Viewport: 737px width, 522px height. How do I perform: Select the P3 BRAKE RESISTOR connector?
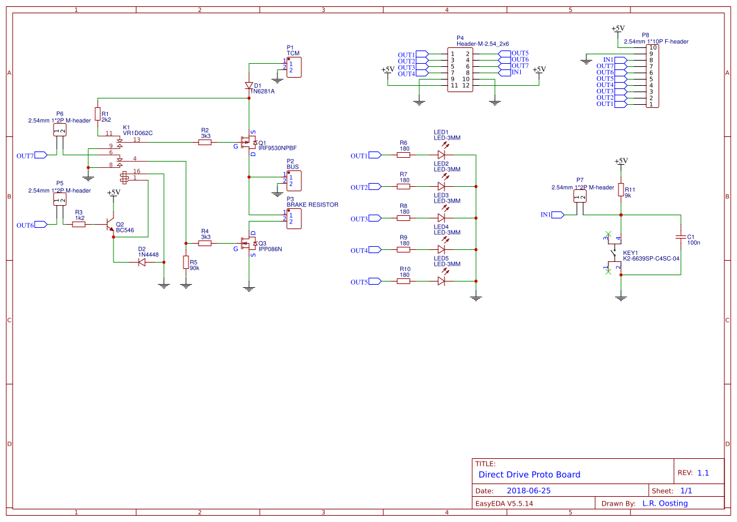[x=294, y=220]
